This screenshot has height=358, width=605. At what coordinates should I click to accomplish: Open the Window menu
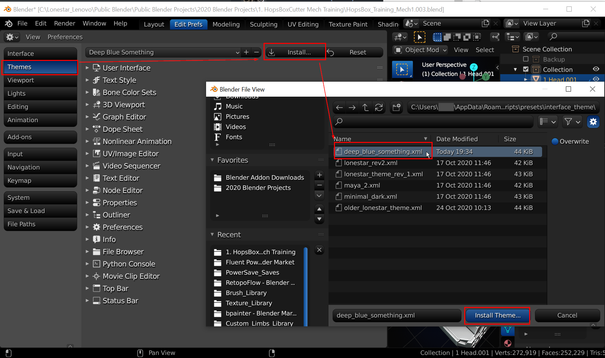[94, 23]
